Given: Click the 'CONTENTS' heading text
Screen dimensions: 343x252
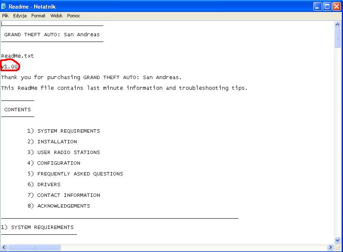Looking at the screenshot, I should click(17, 110).
